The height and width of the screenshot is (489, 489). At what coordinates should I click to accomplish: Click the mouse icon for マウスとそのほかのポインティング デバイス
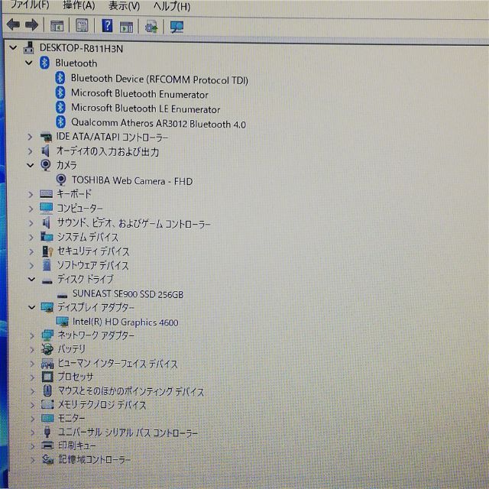coord(47,390)
